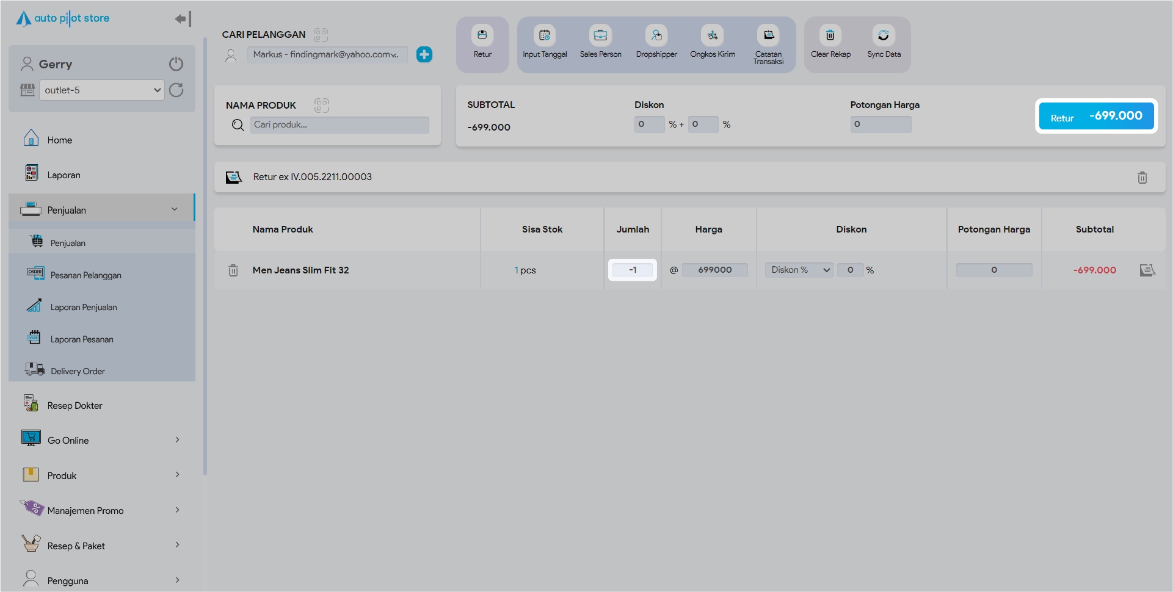Delete Men Jeans Slim Fit 32 row
This screenshot has height=592, width=1173.
(x=233, y=270)
